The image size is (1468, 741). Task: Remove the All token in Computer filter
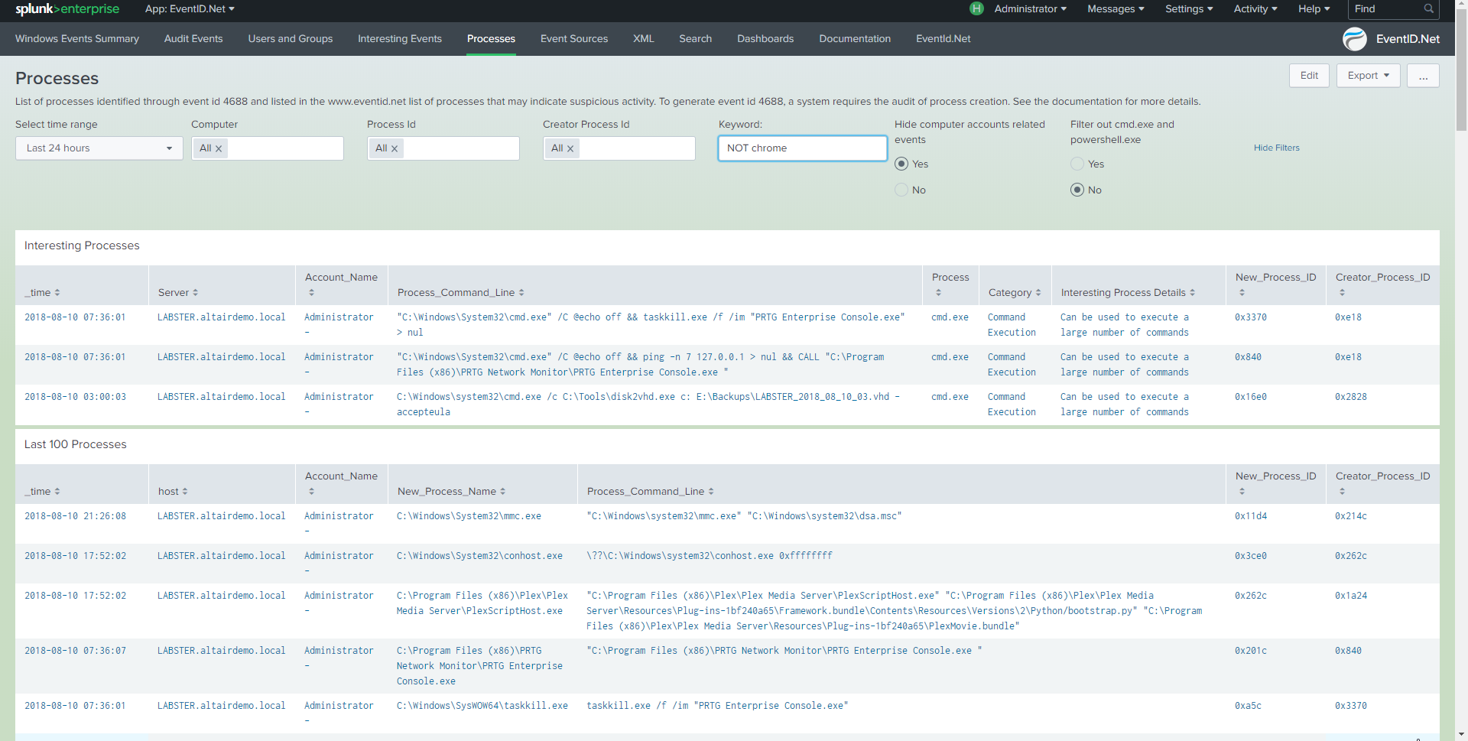(219, 149)
